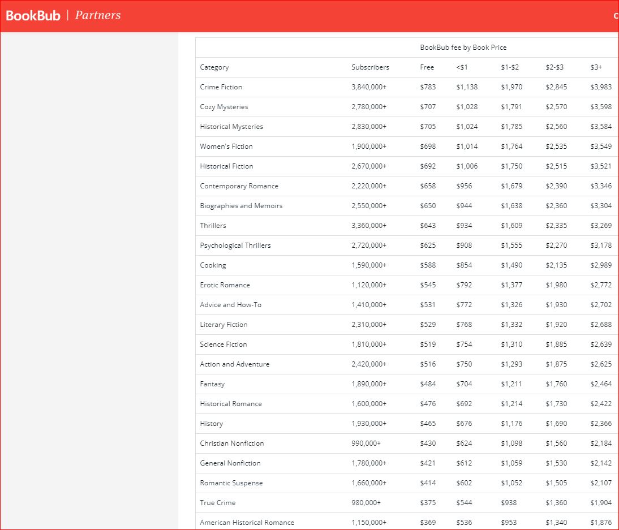
Task: Click the Psychological Thrillers category cell
Action: [x=235, y=245]
